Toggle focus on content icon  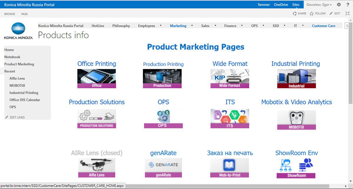pyautogui.click(x=347, y=14)
